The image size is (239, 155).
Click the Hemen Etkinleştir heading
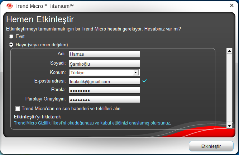[40, 19]
